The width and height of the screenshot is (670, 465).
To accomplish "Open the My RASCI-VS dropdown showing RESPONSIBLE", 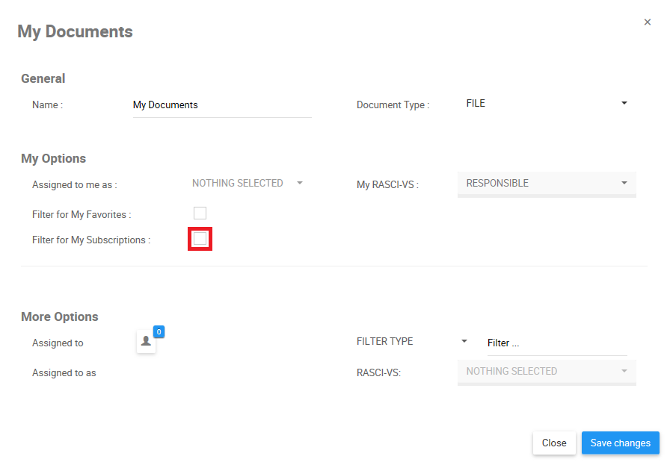I will coord(546,184).
